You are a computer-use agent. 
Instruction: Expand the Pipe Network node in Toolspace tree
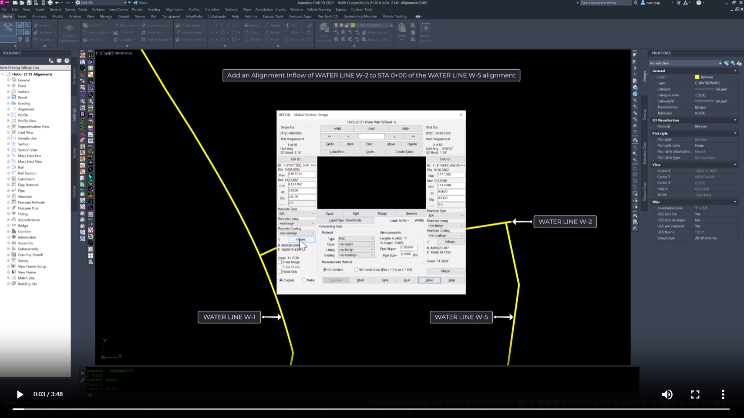[x=8, y=185]
